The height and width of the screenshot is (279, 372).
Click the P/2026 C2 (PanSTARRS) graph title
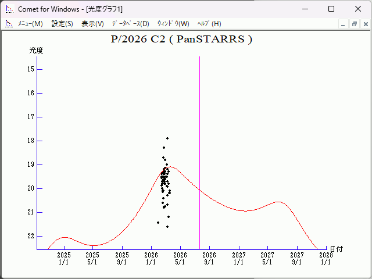[181, 40]
